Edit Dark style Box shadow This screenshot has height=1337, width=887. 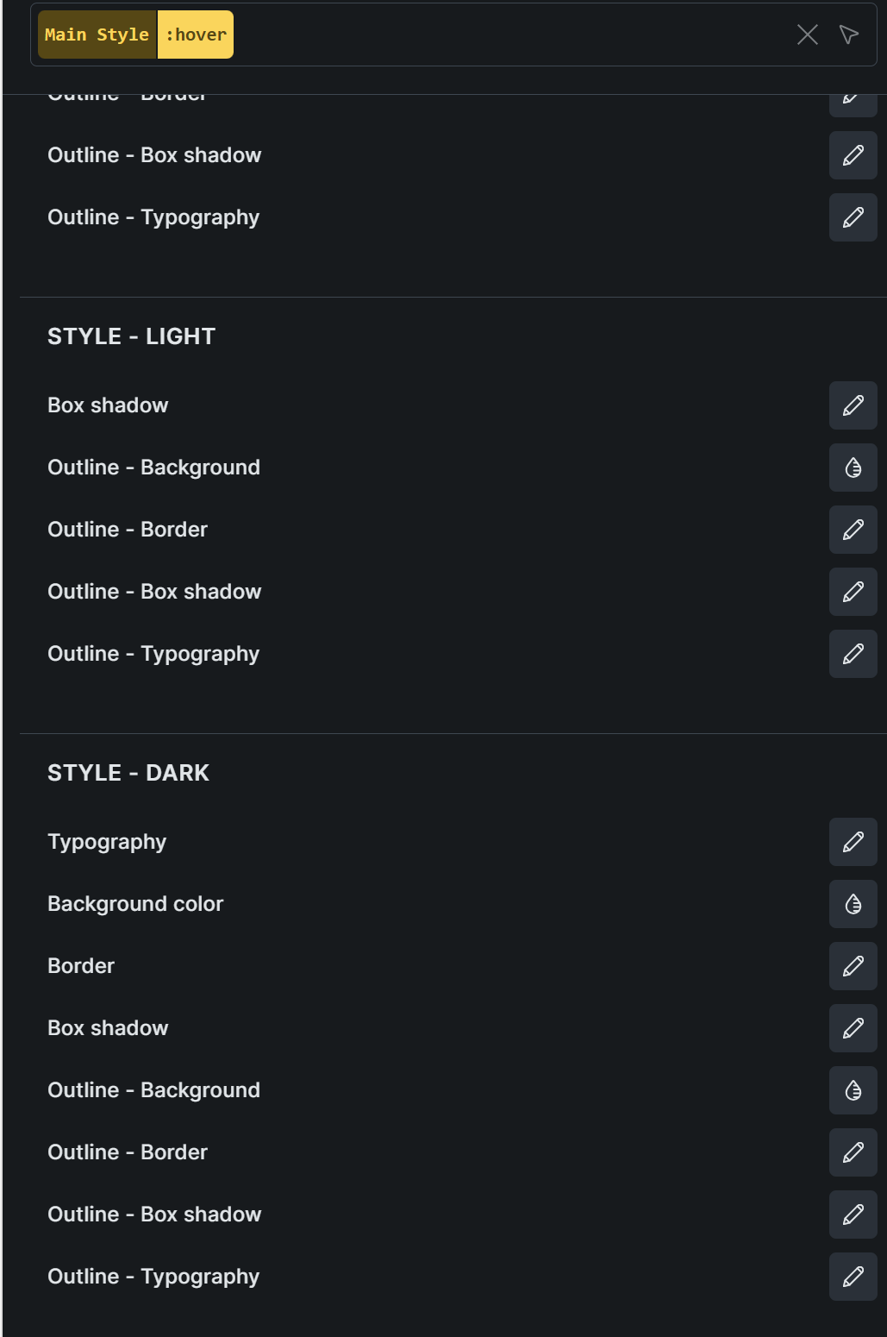tap(853, 1028)
